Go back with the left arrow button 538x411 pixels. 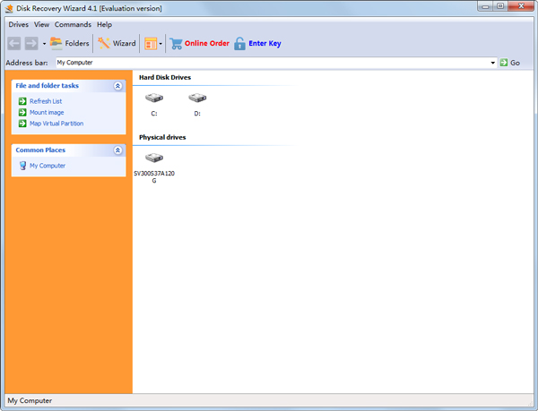14,44
